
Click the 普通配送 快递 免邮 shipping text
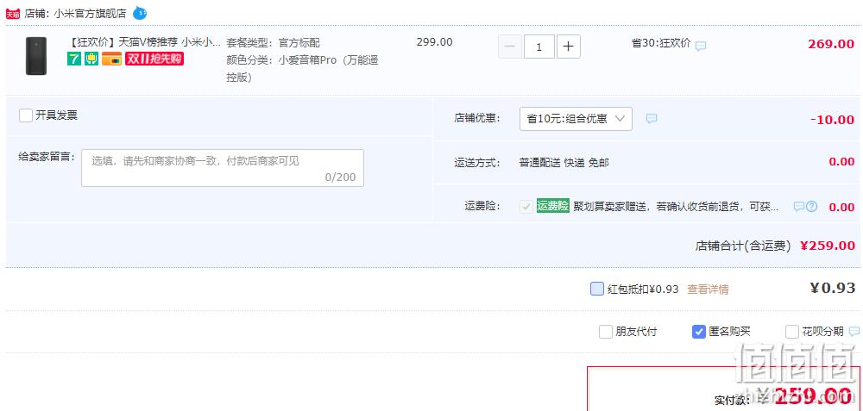(564, 163)
